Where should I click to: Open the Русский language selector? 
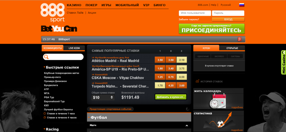click(x=226, y=5)
